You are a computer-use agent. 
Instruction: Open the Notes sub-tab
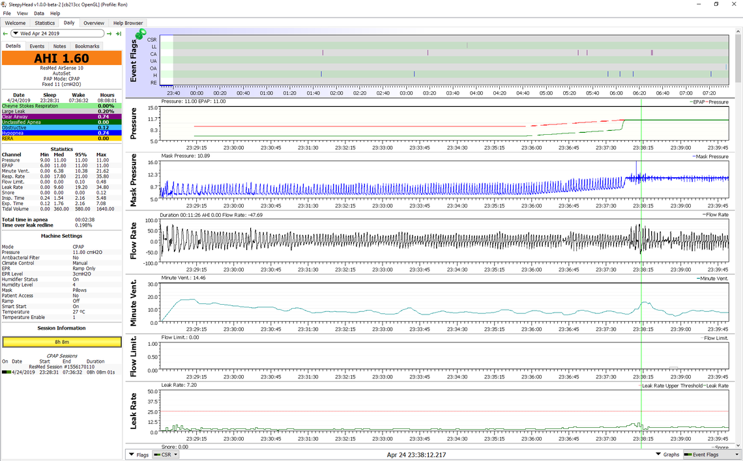tap(60, 46)
